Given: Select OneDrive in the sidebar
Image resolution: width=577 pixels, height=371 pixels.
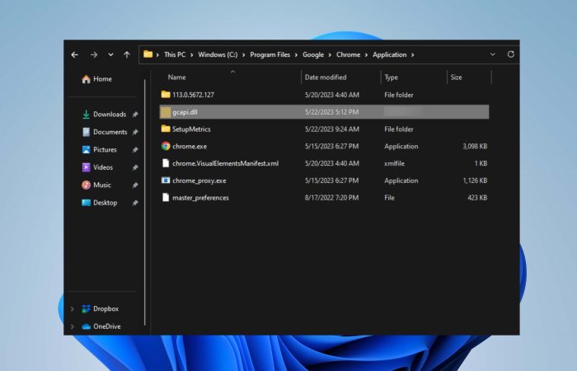Looking at the screenshot, I should coord(107,326).
